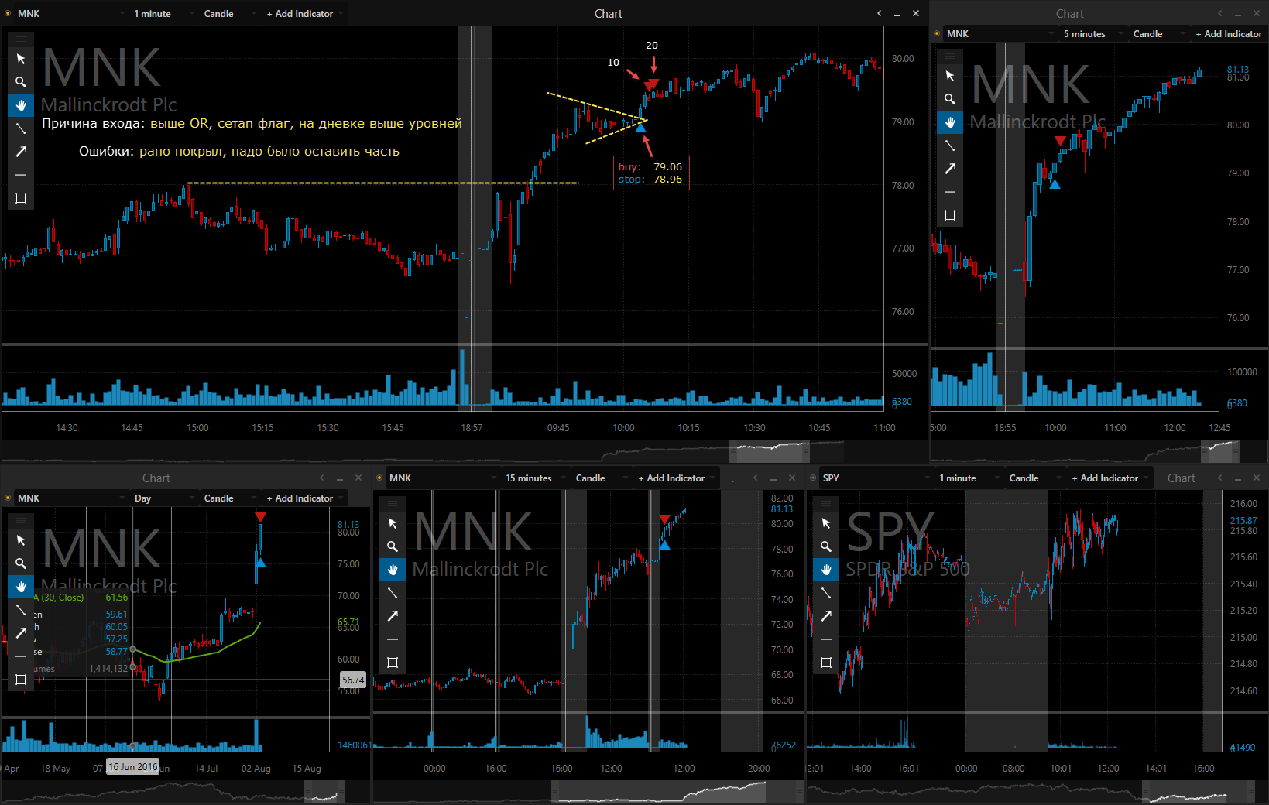Screen dimensions: 1269x805
Task: Open Add Indicator menu on the MNK 1 minute chart
Action: (304, 14)
